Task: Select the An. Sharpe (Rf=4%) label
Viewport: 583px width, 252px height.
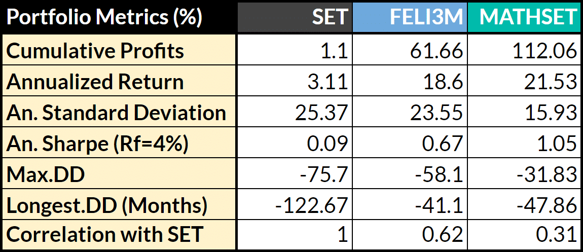Action: [x=97, y=143]
